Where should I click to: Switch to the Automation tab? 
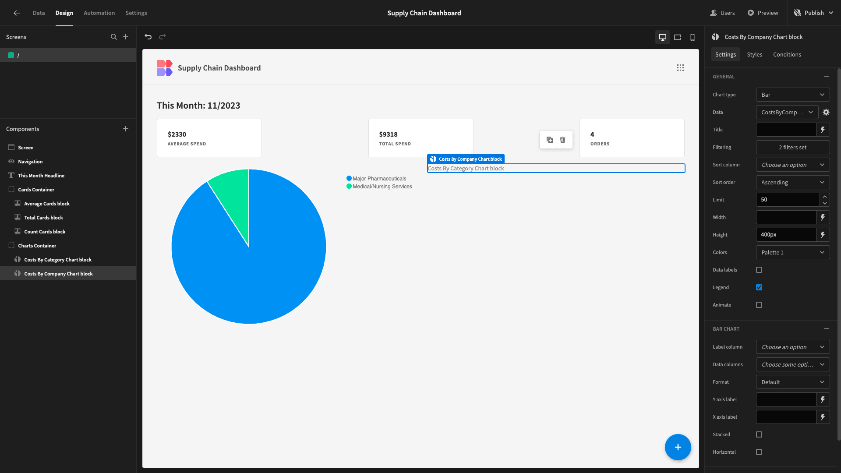pyautogui.click(x=99, y=13)
